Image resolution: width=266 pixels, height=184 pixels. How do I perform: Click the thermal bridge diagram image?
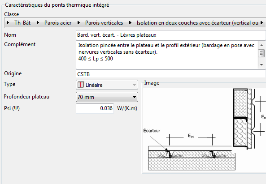click(x=205, y=130)
